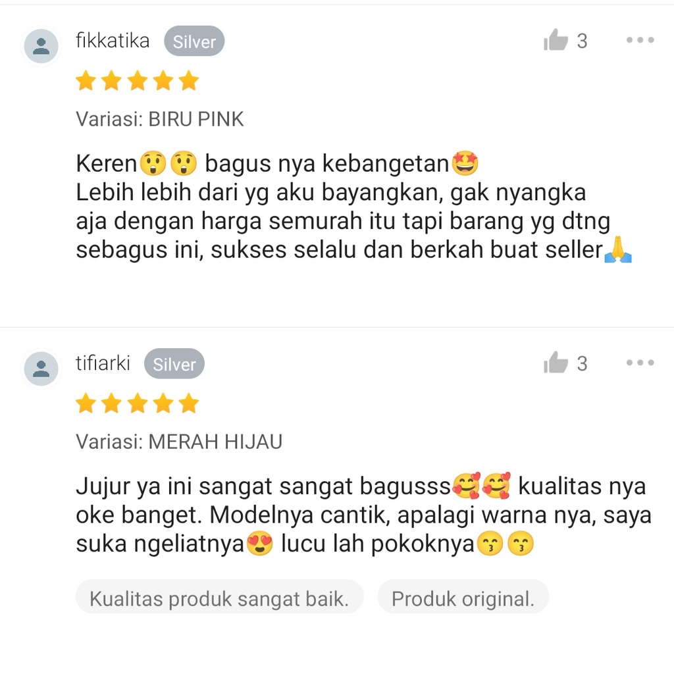This screenshot has height=674, width=674.
Task: Open fikkatika's username profile link
Action: [113, 41]
